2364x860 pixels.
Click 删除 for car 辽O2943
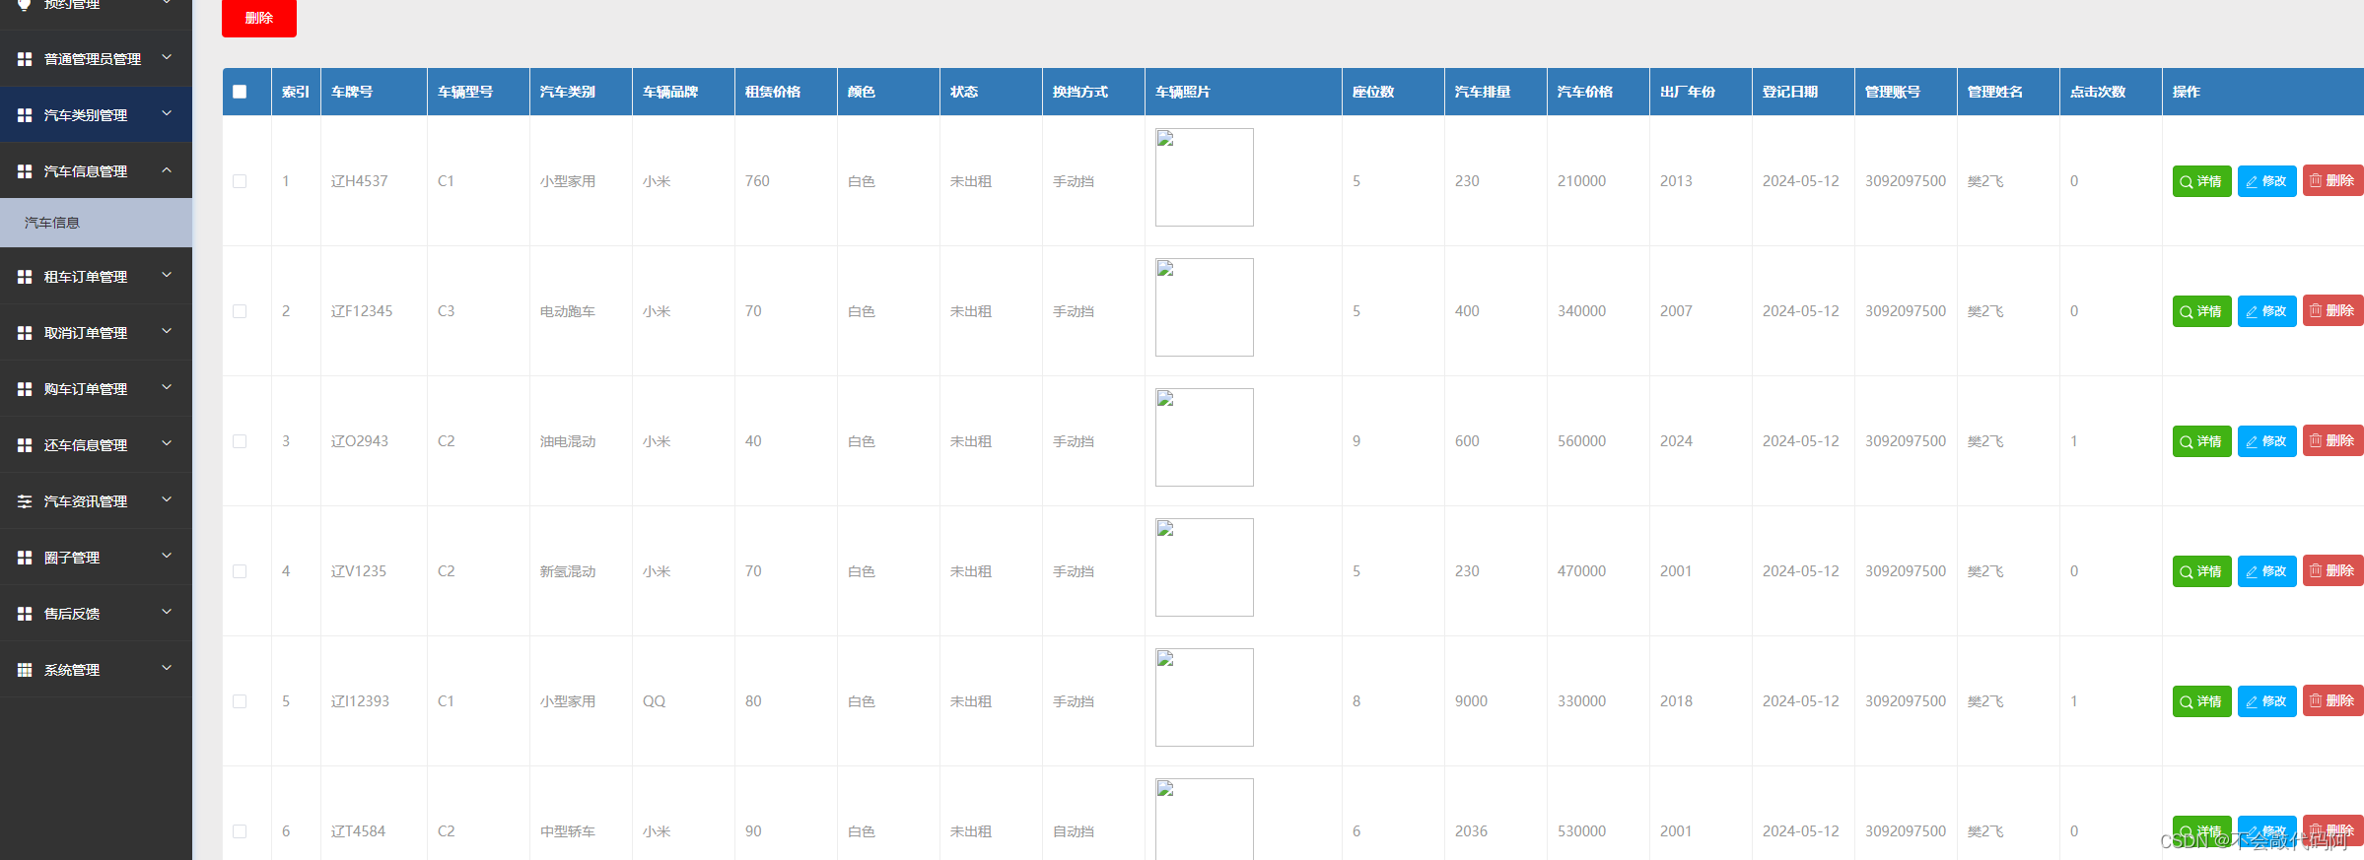2332,441
